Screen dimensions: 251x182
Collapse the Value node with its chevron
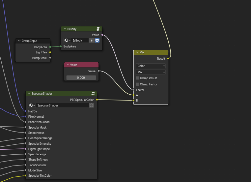[x=68, y=65]
